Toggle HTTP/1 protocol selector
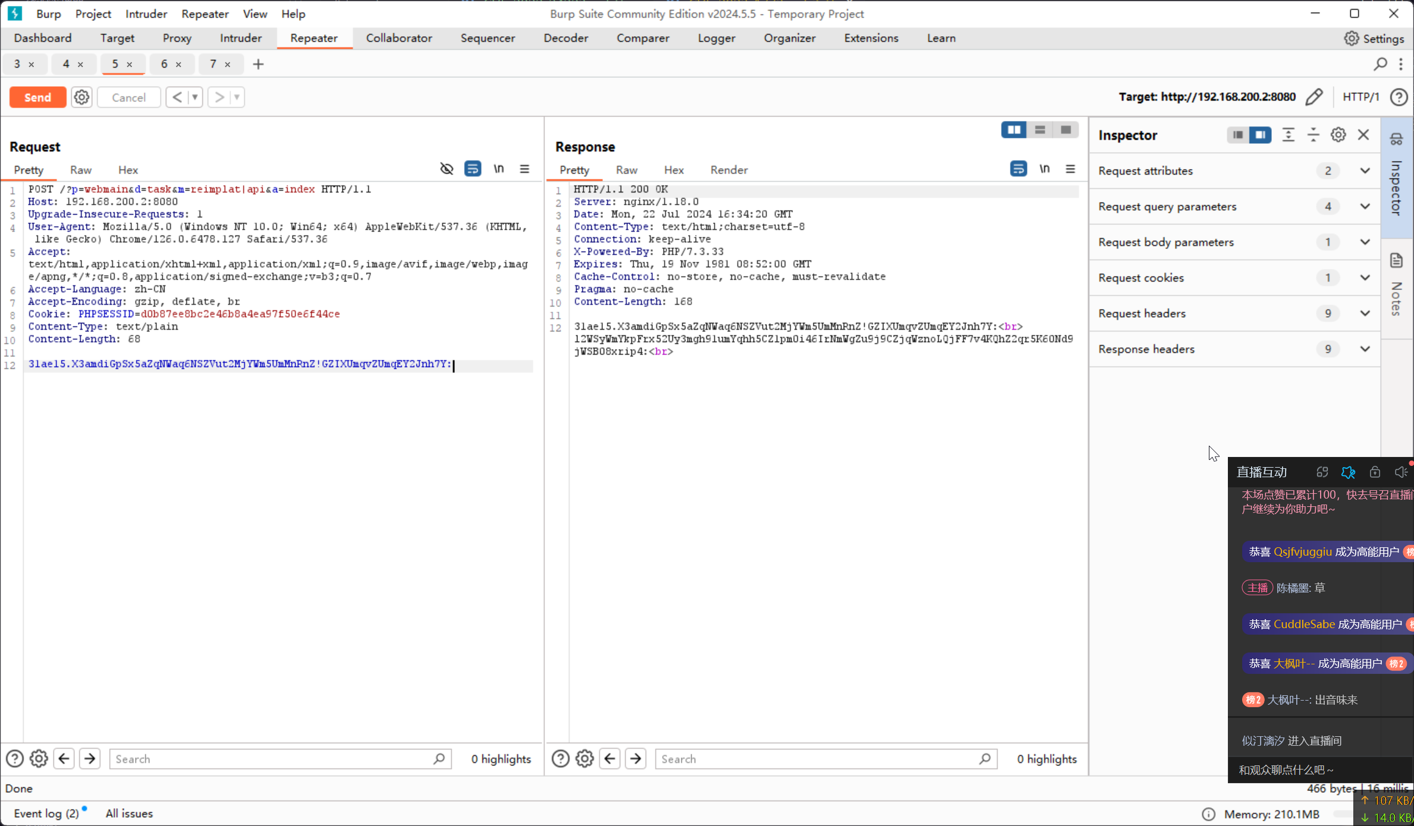1414x826 pixels. point(1361,96)
